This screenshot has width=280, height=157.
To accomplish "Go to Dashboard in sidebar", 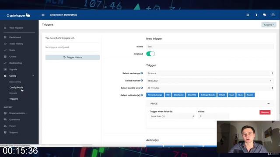I will 15,38.
